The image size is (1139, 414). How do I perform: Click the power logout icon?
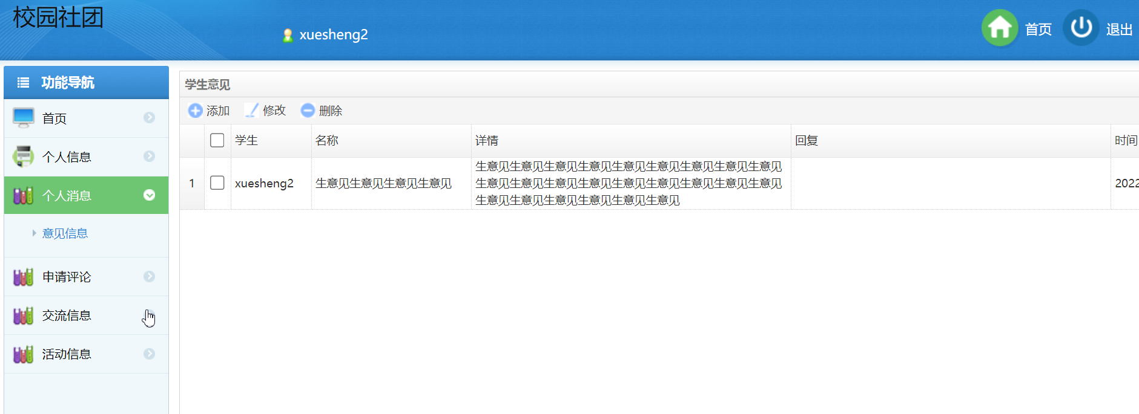(1081, 28)
